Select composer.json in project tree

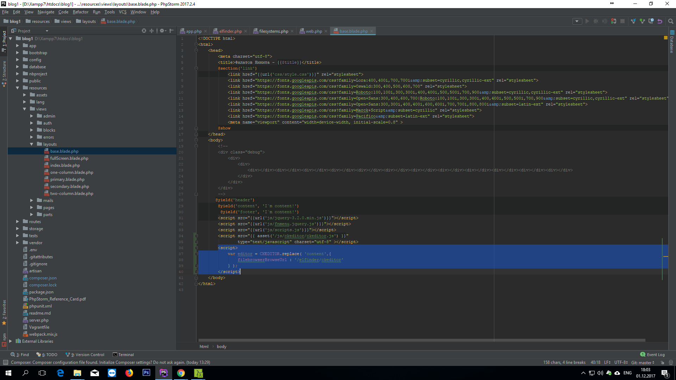click(x=43, y=278)
